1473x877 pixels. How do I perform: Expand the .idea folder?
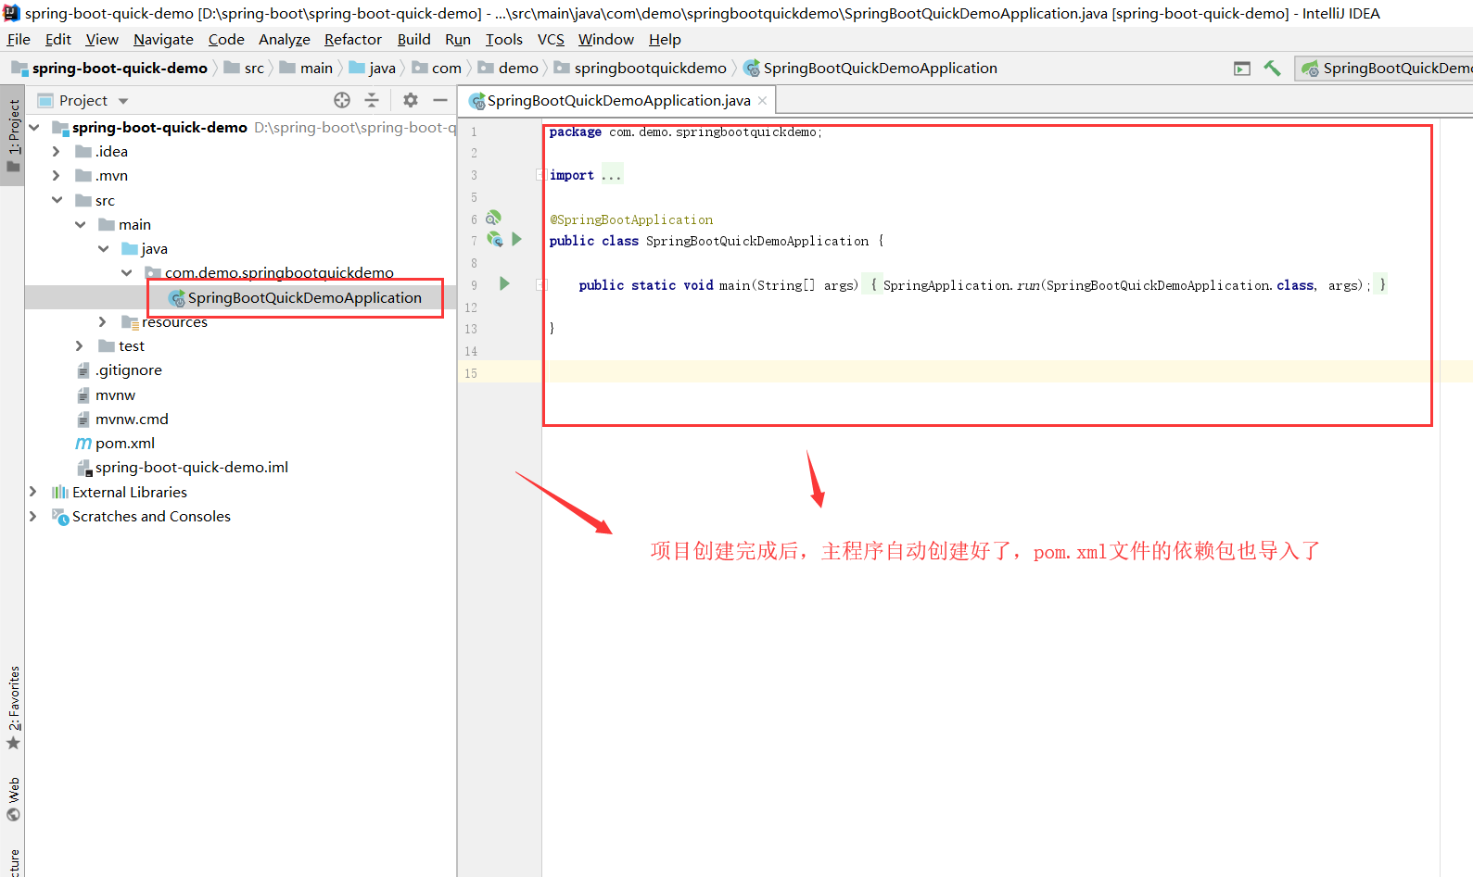pyautogui.click(x=57, y=151)
